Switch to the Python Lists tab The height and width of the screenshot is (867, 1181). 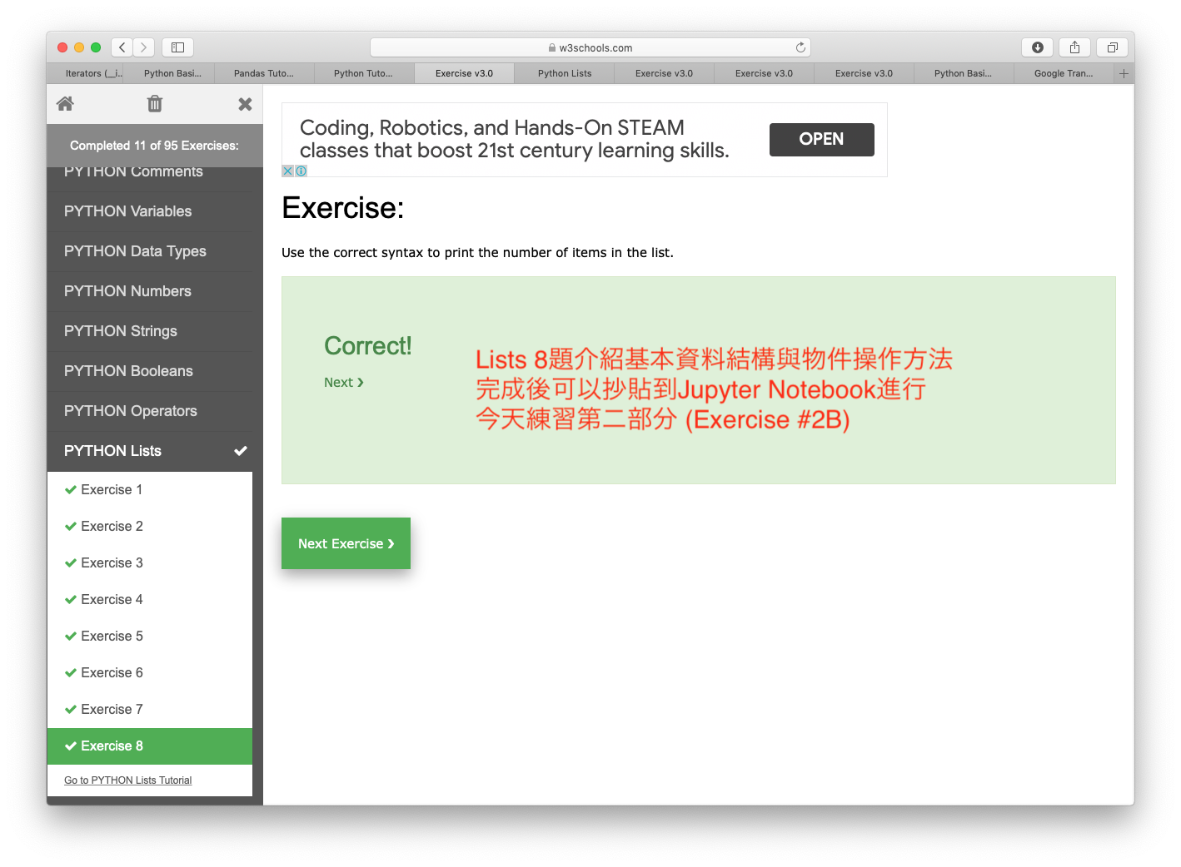click(x=565, y=74)
